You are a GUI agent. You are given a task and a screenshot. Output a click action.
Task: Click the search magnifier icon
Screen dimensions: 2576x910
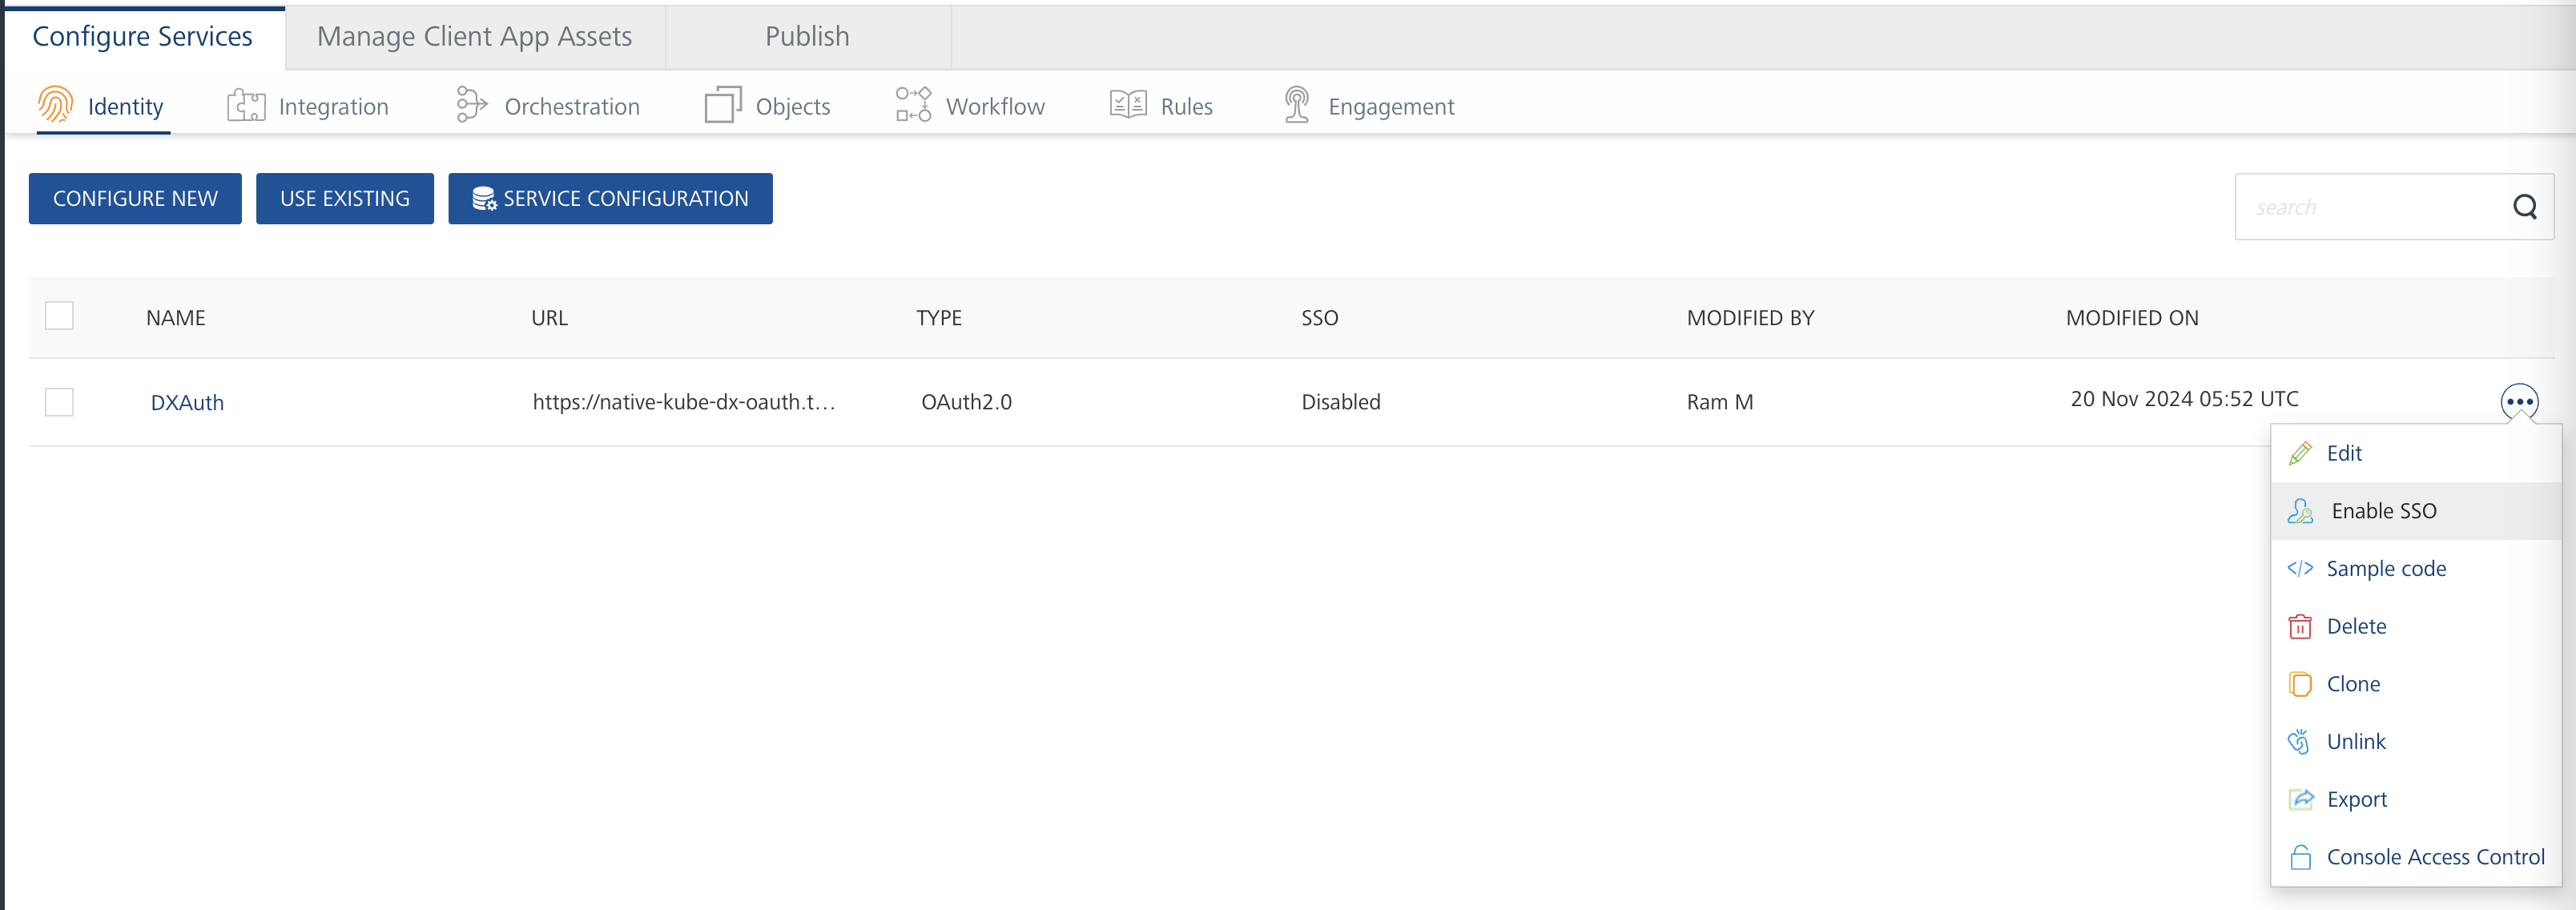(2524, 207)
